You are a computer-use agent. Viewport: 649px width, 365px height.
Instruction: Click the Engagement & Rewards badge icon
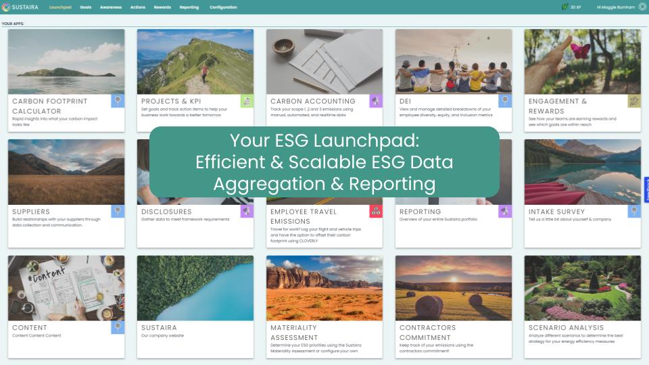[634, 101]
